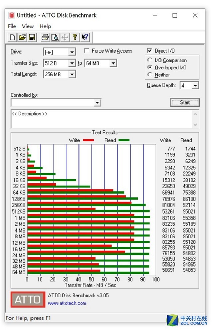Click inside the Description text box
The width and height of the screenshot is (213, 330).
tap(102, 120)
